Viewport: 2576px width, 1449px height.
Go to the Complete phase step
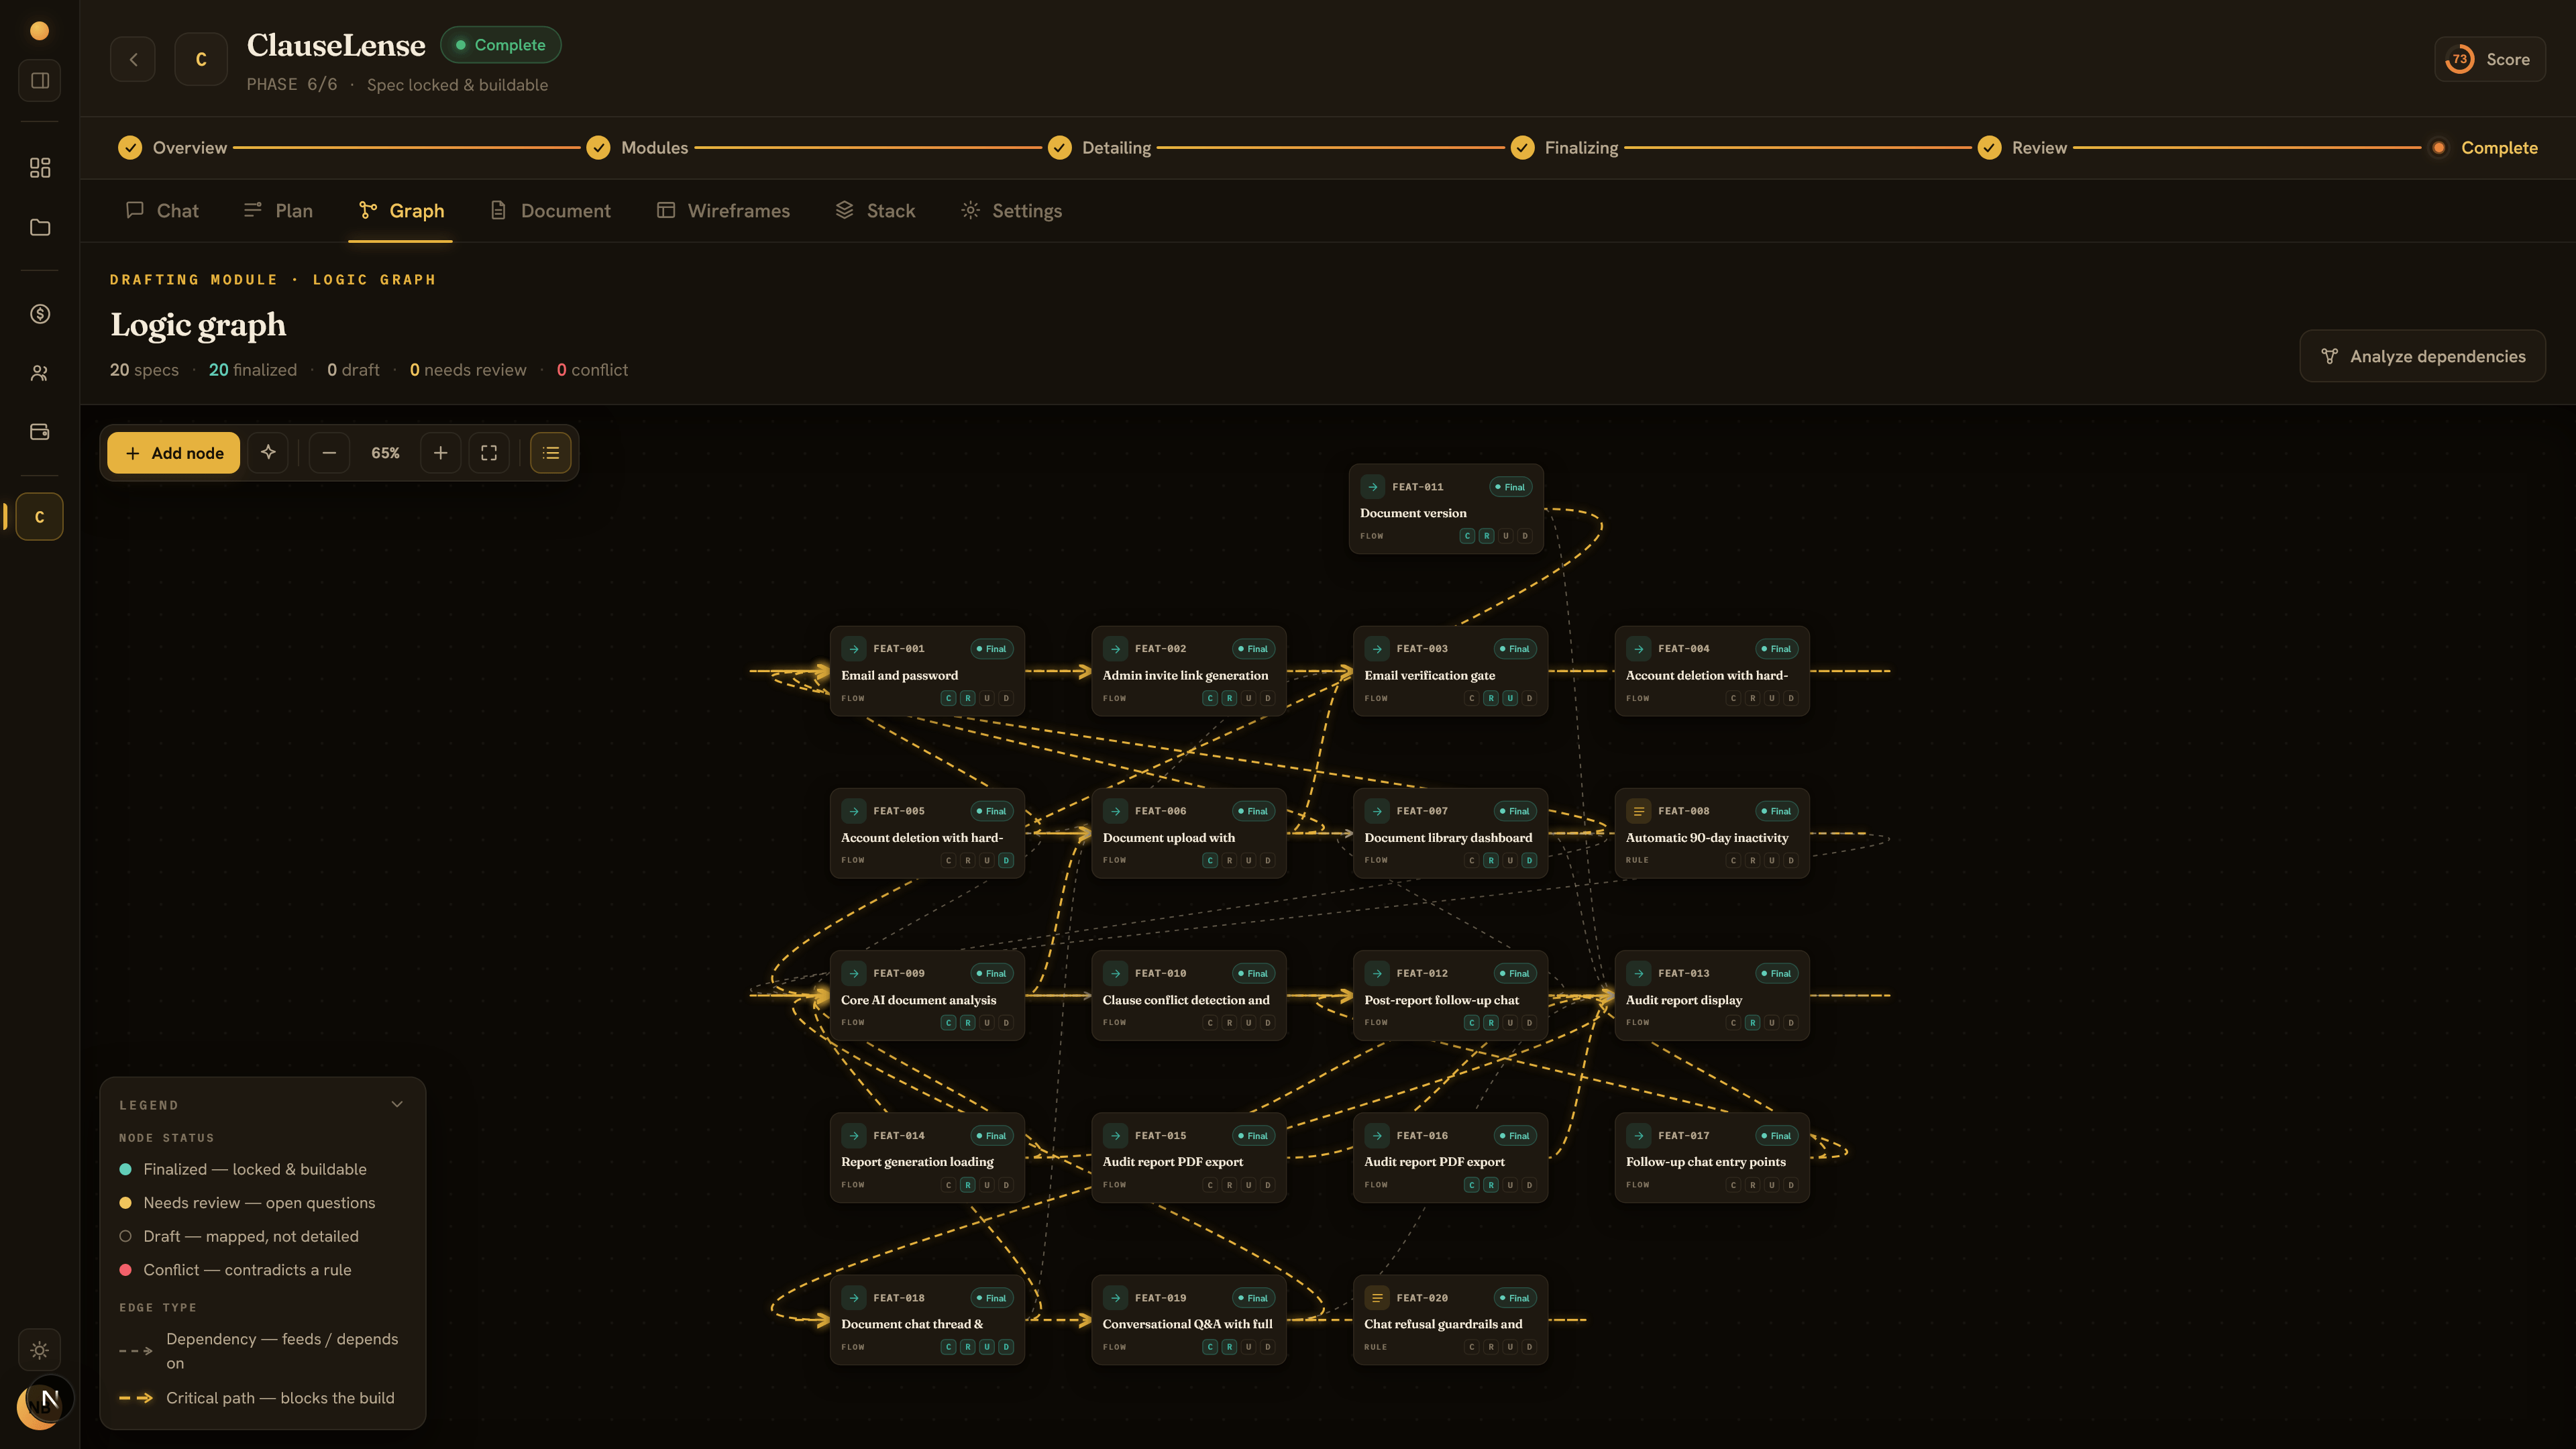click(2483, 148)
